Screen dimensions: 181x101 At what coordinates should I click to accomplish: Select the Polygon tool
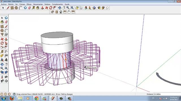click(x=2, y=35)
